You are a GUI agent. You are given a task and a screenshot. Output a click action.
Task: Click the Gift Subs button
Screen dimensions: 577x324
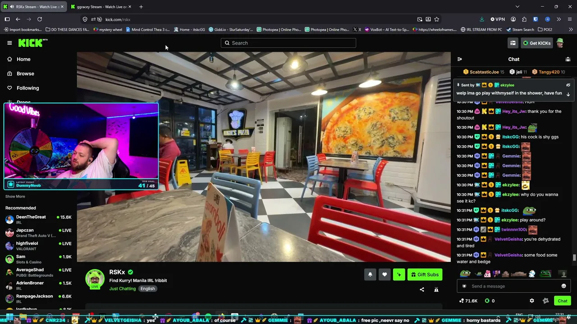coord(425,274)
